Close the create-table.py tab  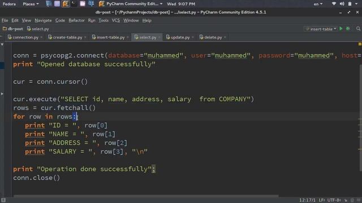tap(85, 37)
